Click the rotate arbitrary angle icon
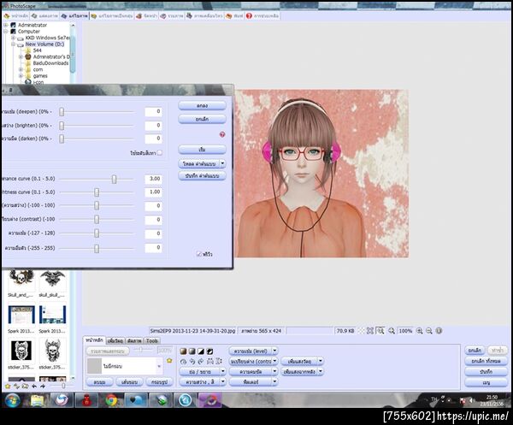 [x=183, y=362]
